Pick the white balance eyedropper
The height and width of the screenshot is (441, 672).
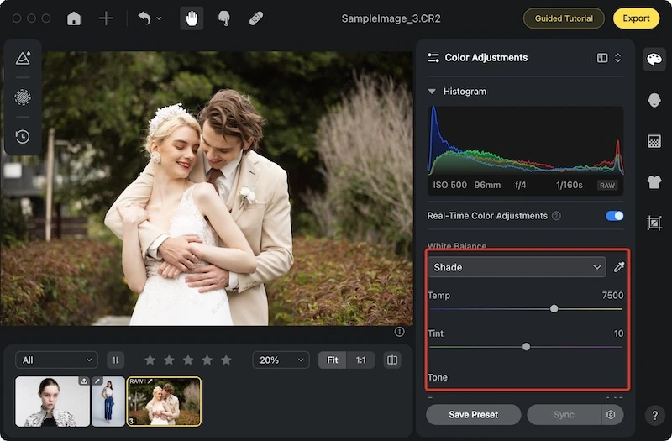(x=618, y=267)
